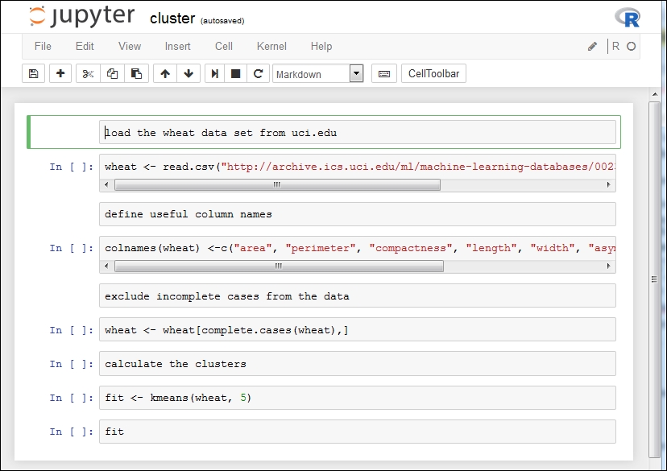Image resolution: width=667 pixels, height=471 pixels.
Task: Click the Jupyter logo
Action: click(81, 16)
